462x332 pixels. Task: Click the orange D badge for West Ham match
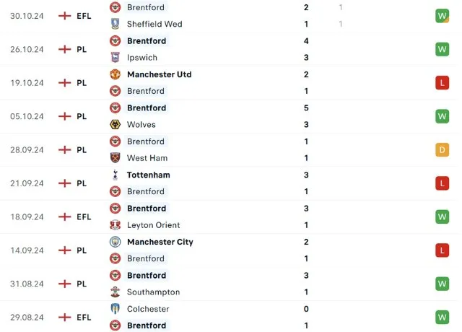pos(442,149)
